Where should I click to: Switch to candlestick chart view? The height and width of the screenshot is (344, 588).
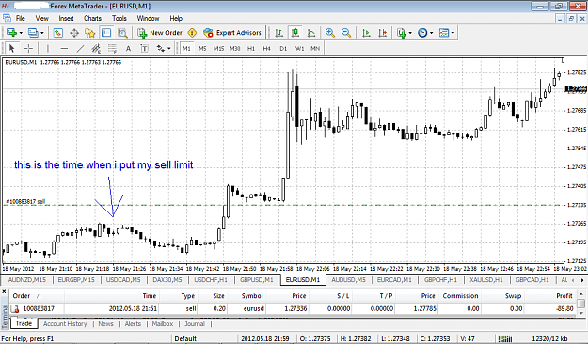(295, 33)
